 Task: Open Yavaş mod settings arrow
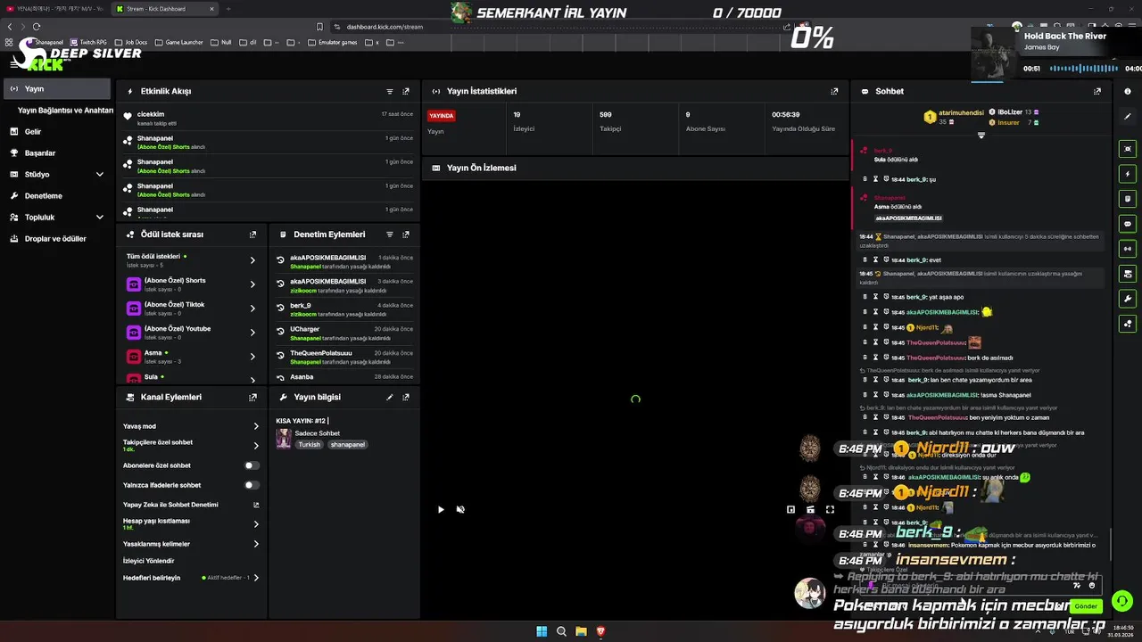pos(256,426)
